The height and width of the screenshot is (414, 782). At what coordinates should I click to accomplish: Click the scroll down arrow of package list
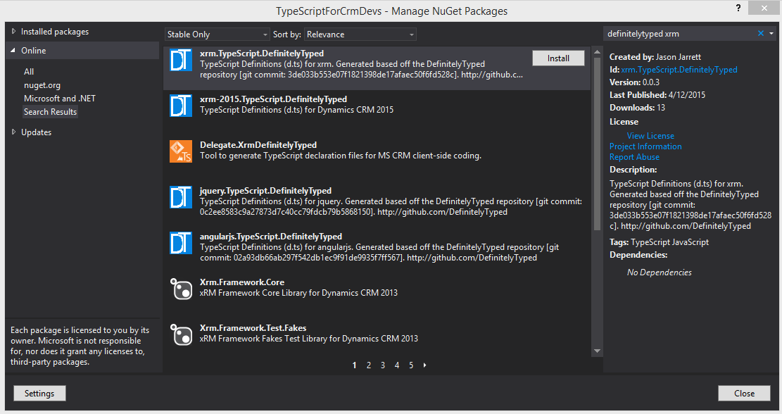[x=597, y=351]
